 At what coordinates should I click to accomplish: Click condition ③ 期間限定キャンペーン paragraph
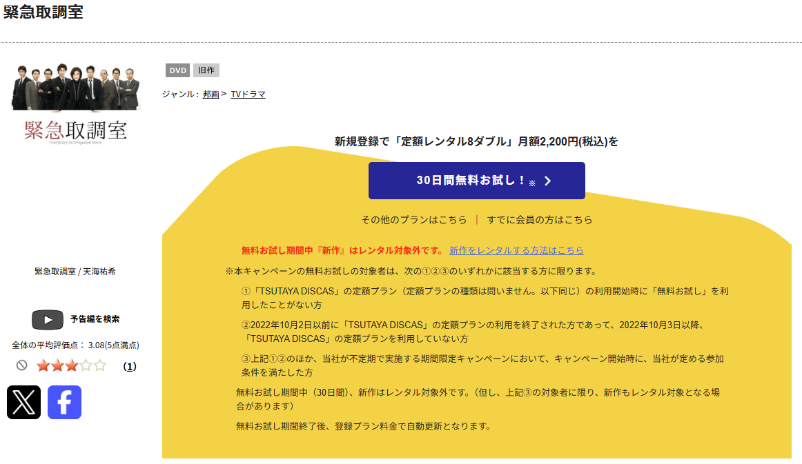pos(482,365)
